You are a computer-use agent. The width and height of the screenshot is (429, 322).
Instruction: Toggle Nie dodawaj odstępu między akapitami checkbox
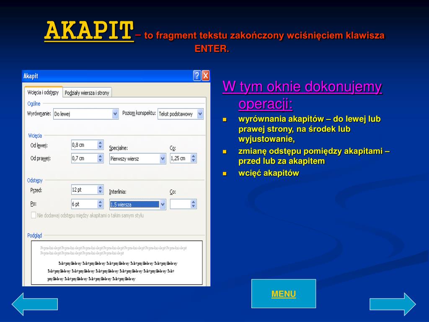coord(34,215)
